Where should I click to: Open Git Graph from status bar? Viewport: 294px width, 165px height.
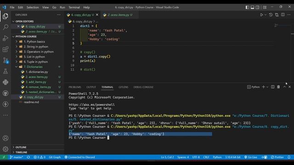[x=55, y=157]
